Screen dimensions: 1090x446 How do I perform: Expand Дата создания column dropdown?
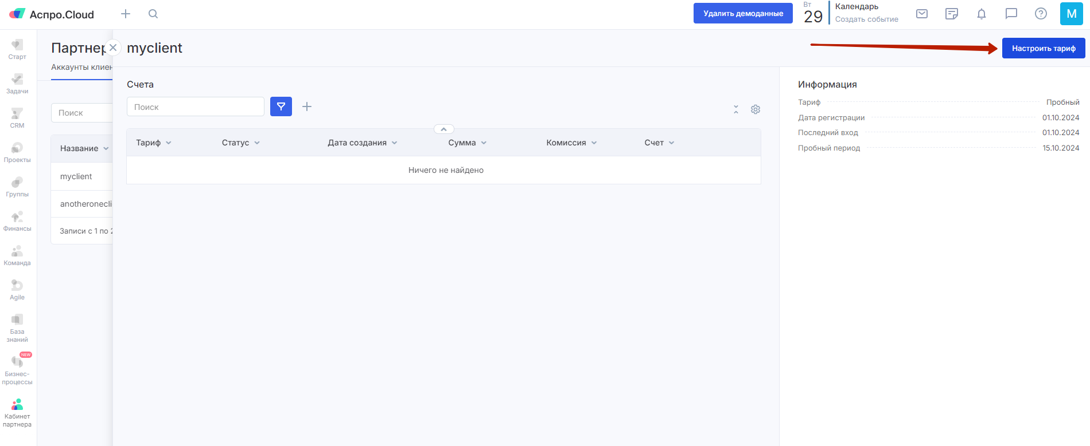[x=395, y=143]
